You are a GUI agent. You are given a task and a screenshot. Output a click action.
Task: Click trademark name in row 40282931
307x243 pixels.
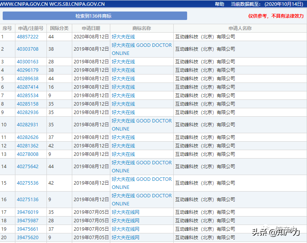point(141,125)
